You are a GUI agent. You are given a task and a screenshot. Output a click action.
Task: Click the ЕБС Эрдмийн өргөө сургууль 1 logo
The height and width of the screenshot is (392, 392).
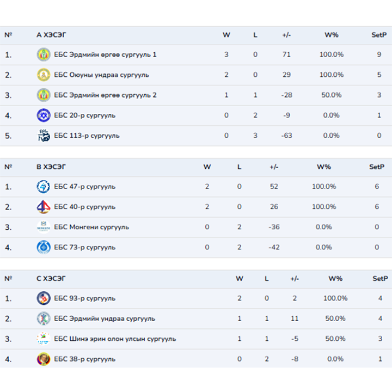point(44,54)
